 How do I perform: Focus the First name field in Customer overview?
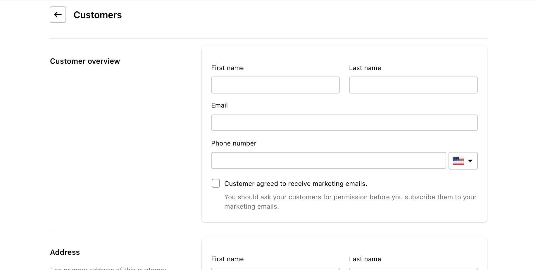pyautogui.click(x=275, y=85)
